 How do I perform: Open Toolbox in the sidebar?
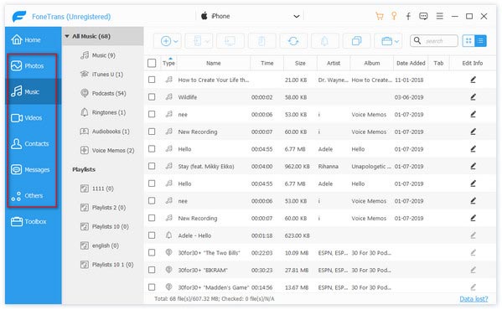click(x=32, y=221)
